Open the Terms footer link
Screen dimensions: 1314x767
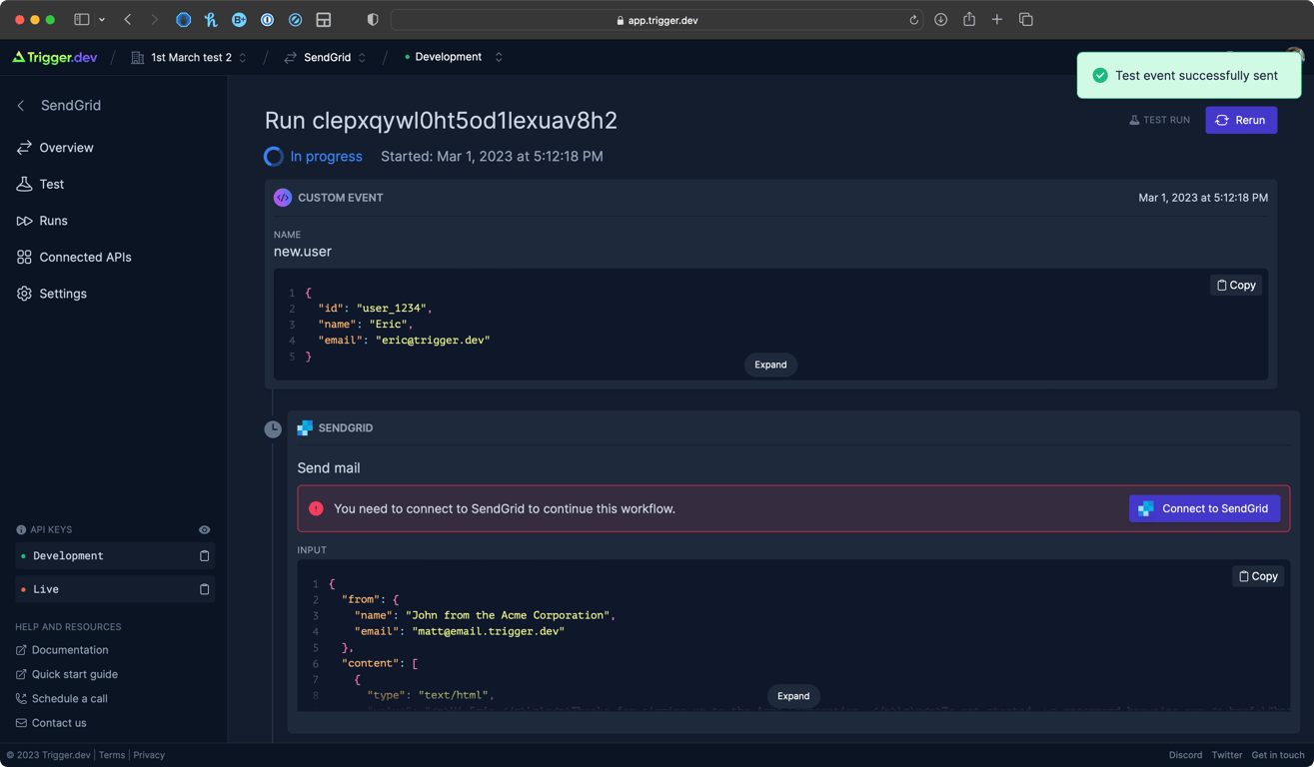point(112,755)
